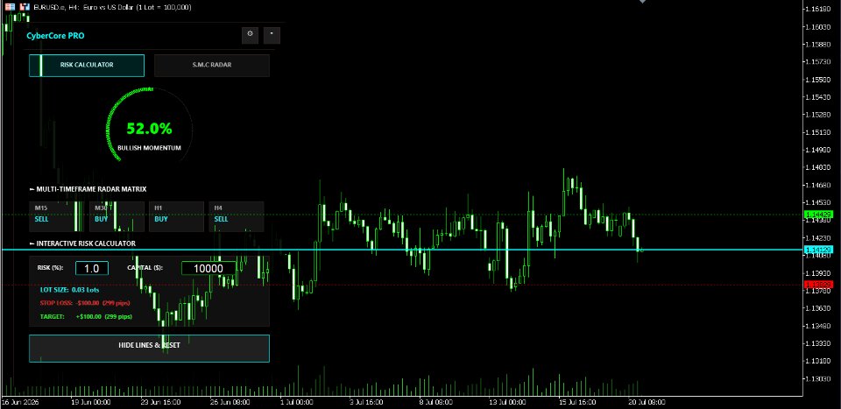Screen dimensions: 841x409
Task: Open CyberCore PRO settings gear
Action: coord(250,35)
